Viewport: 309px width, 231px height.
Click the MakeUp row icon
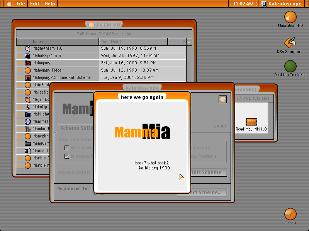[28, 107]
